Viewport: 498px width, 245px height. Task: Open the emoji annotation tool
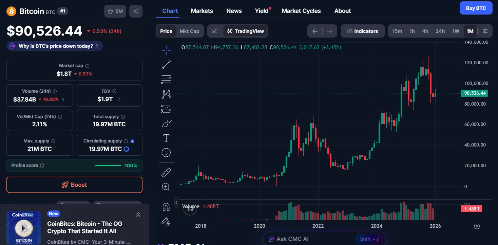tap(166, 152)
